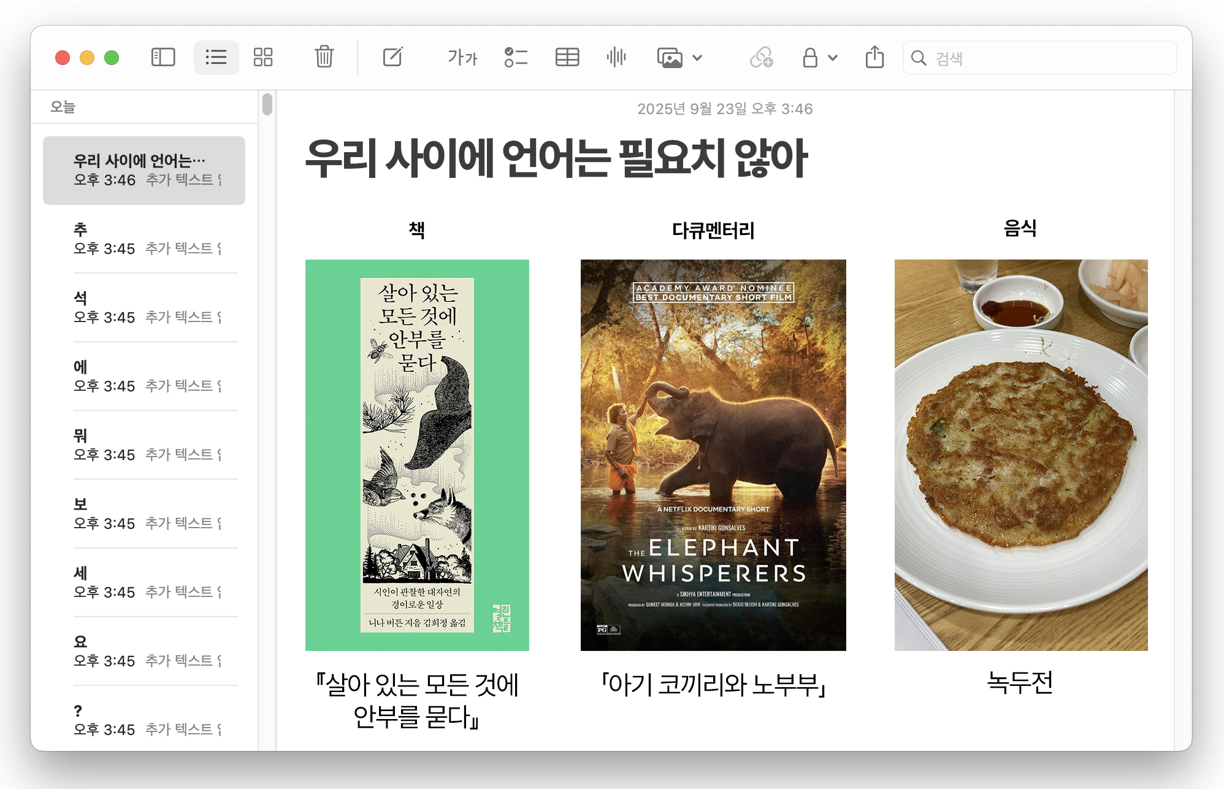Click the green full-screen button
Screen dimensions: 1224x789
pos(112,58)
